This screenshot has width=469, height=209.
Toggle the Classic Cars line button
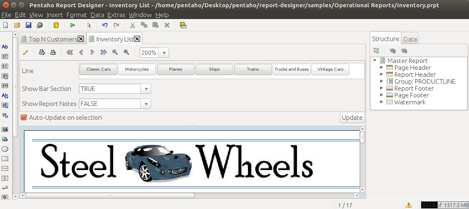coord(99,69)
